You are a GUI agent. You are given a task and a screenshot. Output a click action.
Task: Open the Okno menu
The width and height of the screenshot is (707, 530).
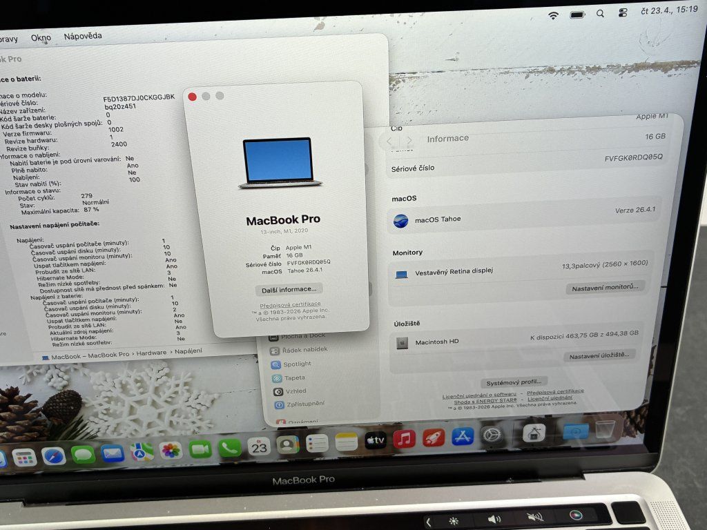pyautogui.click(x=41, y=38)
